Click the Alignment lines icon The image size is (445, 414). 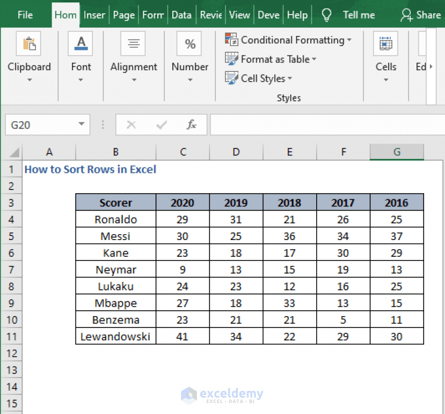133,43
